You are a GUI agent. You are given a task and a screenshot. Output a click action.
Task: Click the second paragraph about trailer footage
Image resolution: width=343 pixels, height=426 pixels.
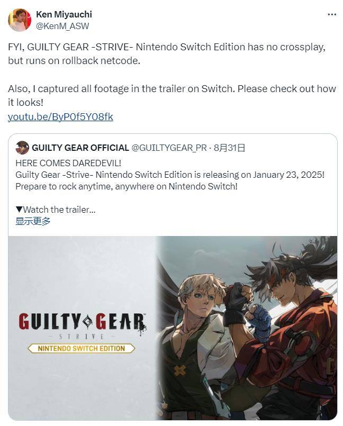click(x=172, y=96)
